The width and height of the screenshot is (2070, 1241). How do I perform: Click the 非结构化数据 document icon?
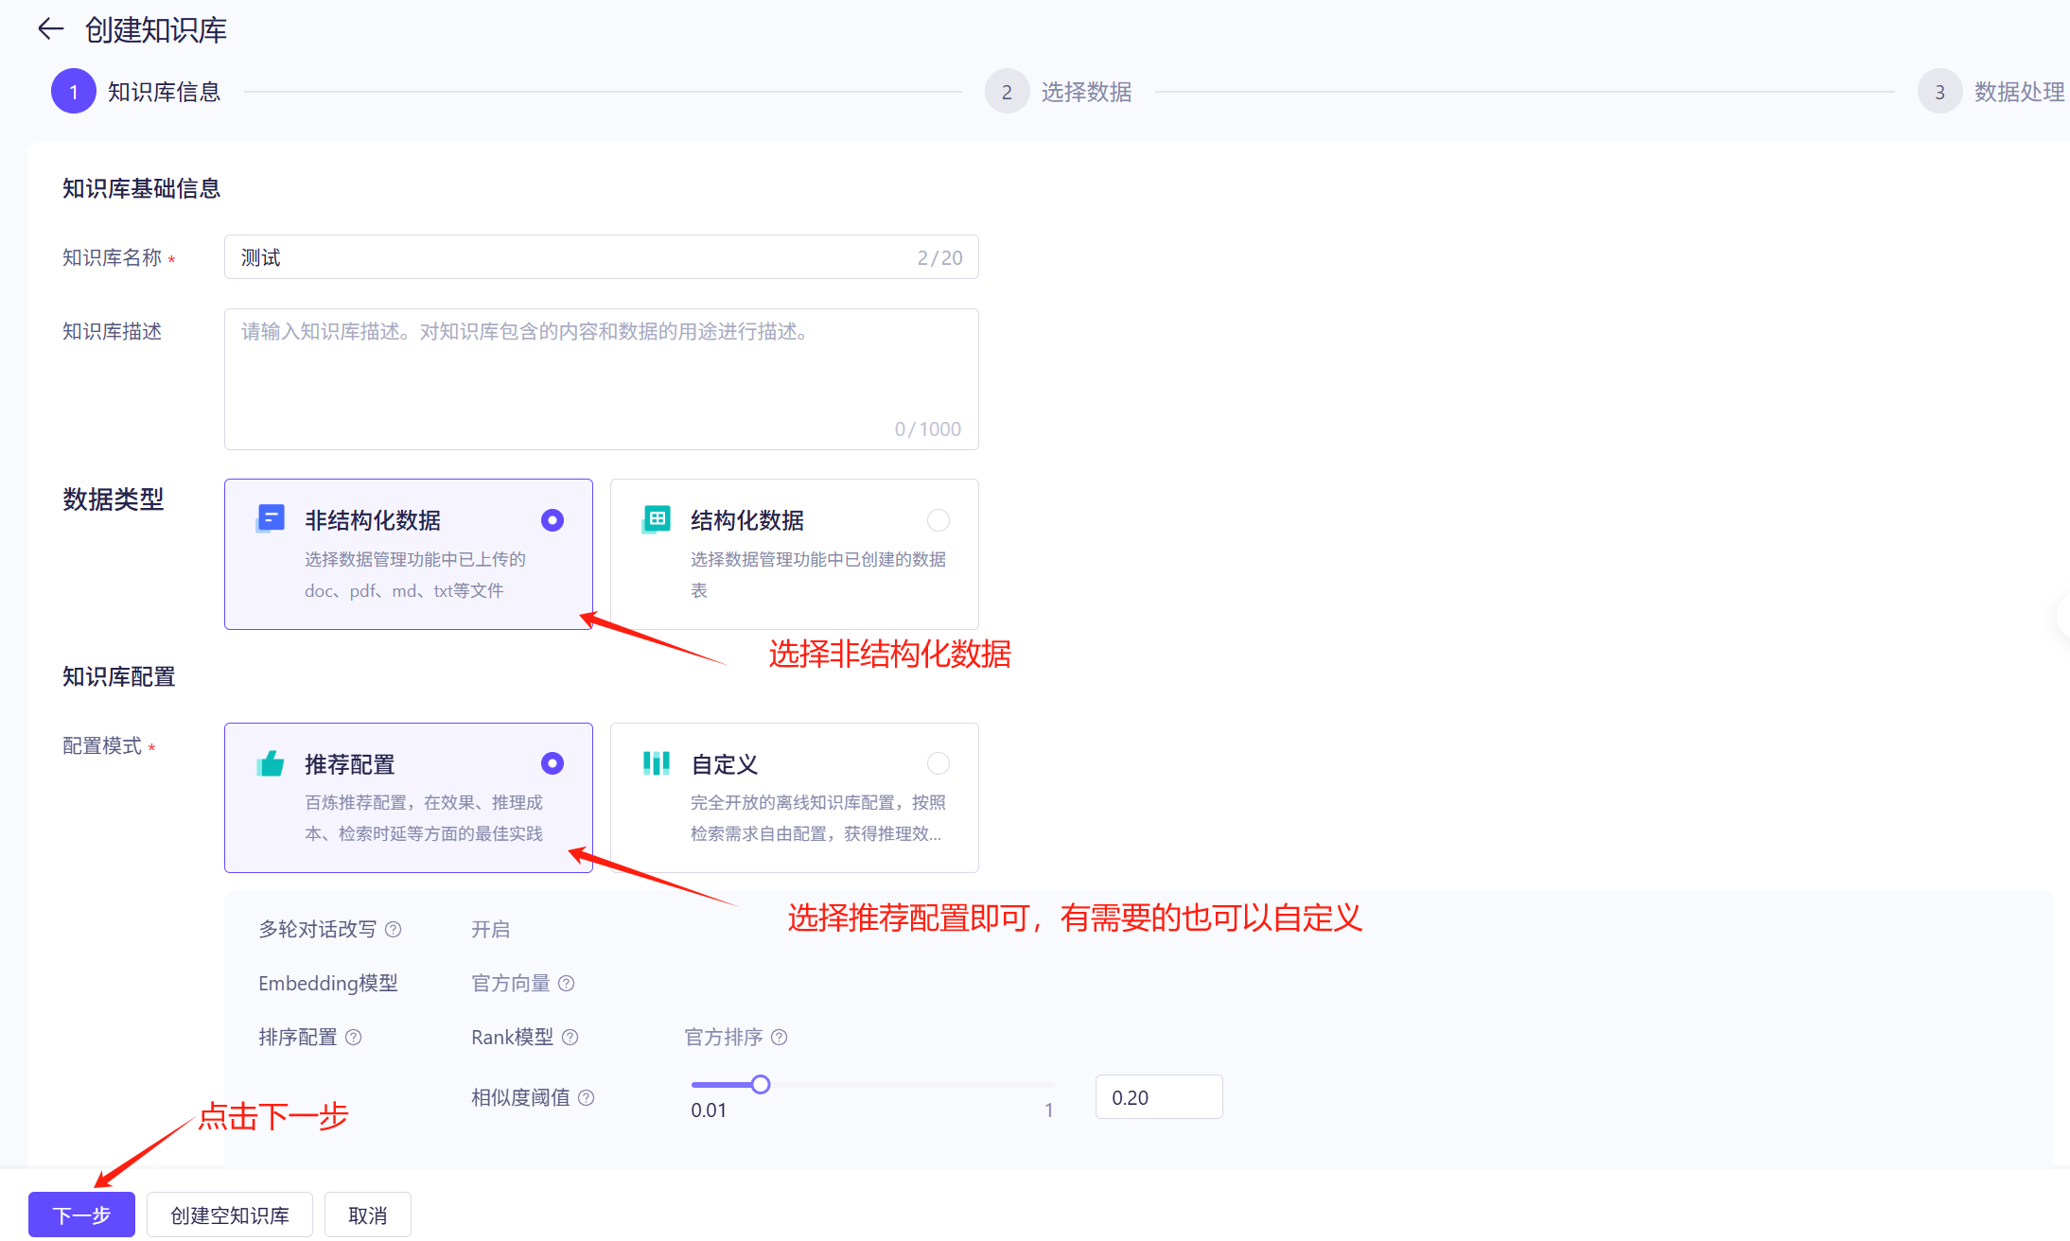271,518
